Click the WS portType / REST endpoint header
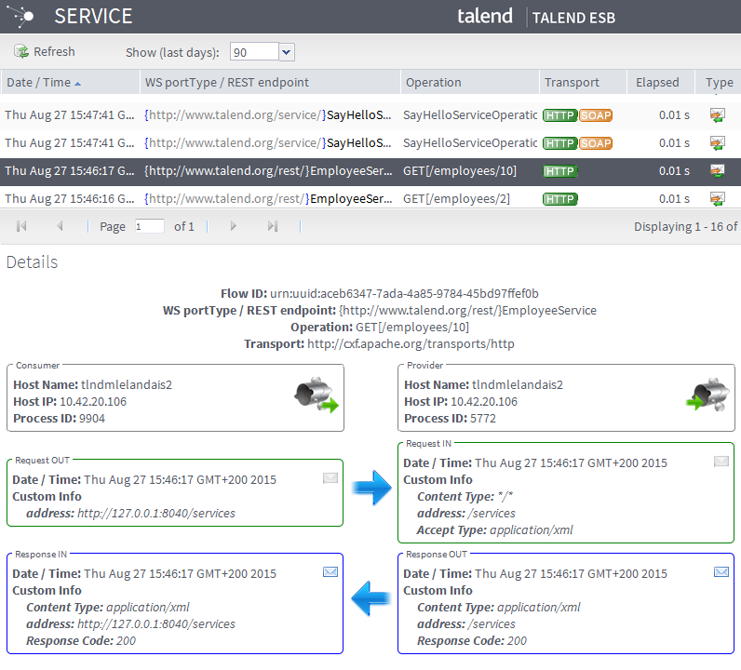The height and width of the screenshot is (670, 741). (x=270, y=82)
